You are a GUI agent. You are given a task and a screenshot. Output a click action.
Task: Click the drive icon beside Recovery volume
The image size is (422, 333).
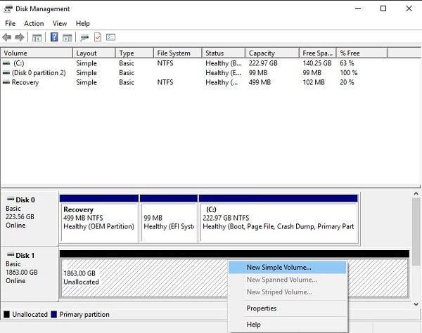(6, 82)
